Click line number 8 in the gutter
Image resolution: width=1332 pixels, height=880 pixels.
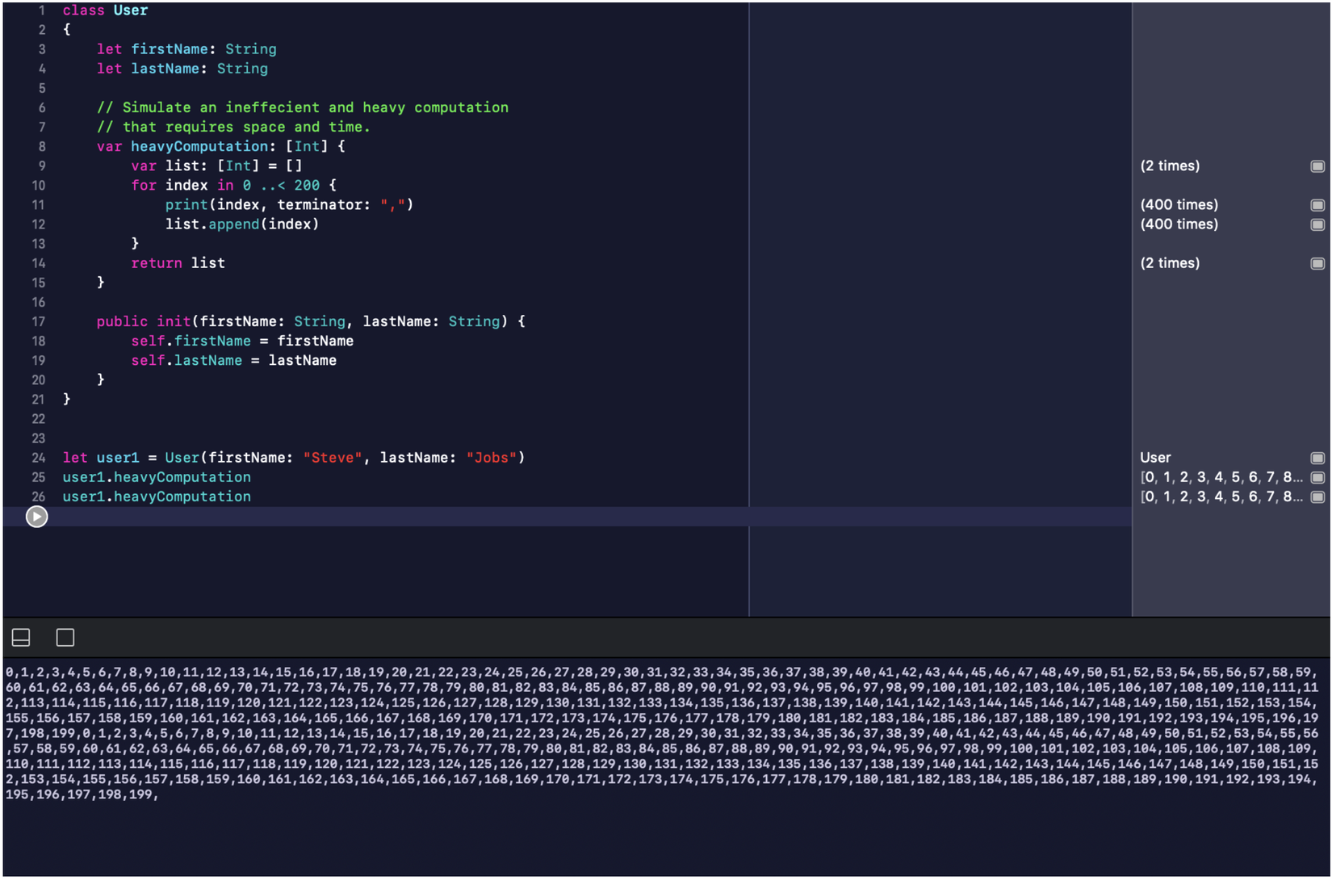(x=42, y=147)
